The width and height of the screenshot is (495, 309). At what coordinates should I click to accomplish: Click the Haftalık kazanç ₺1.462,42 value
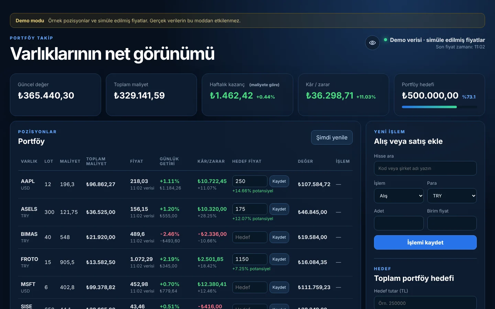click(231, 95)
